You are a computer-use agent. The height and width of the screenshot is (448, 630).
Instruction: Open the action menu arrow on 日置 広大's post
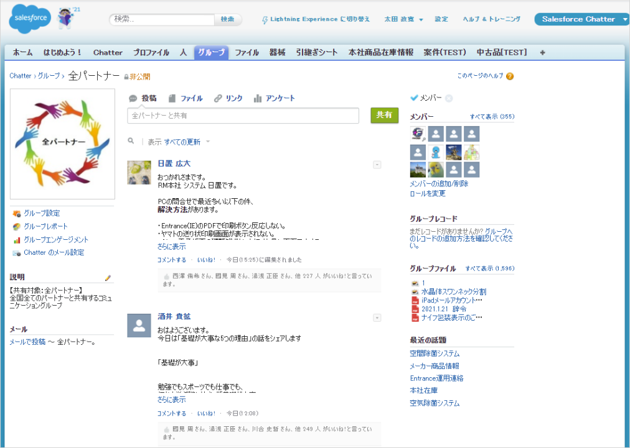tap(377, 165)
